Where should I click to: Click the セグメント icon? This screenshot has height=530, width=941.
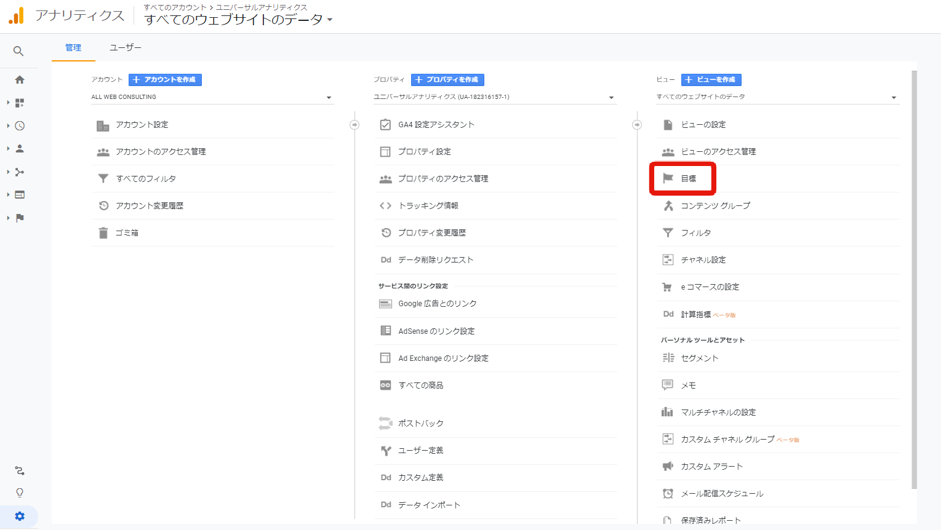(x=668, y=358)
